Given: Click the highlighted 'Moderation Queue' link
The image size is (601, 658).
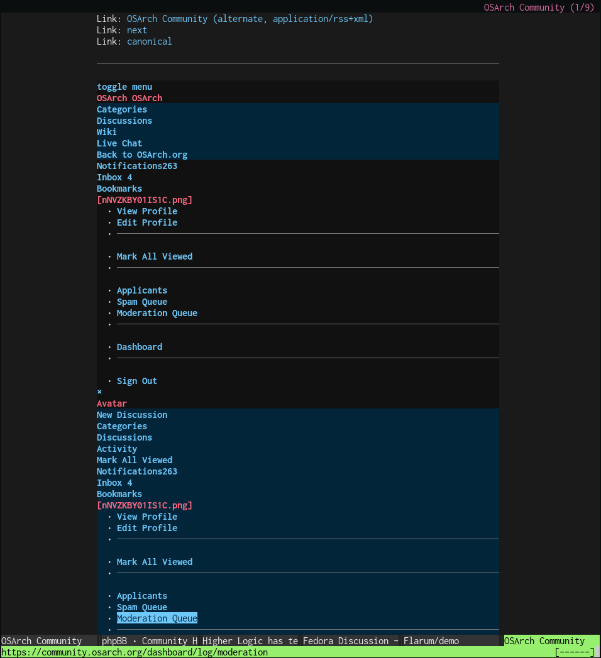Looking at the screenshot, I should (x=157, y=618).
